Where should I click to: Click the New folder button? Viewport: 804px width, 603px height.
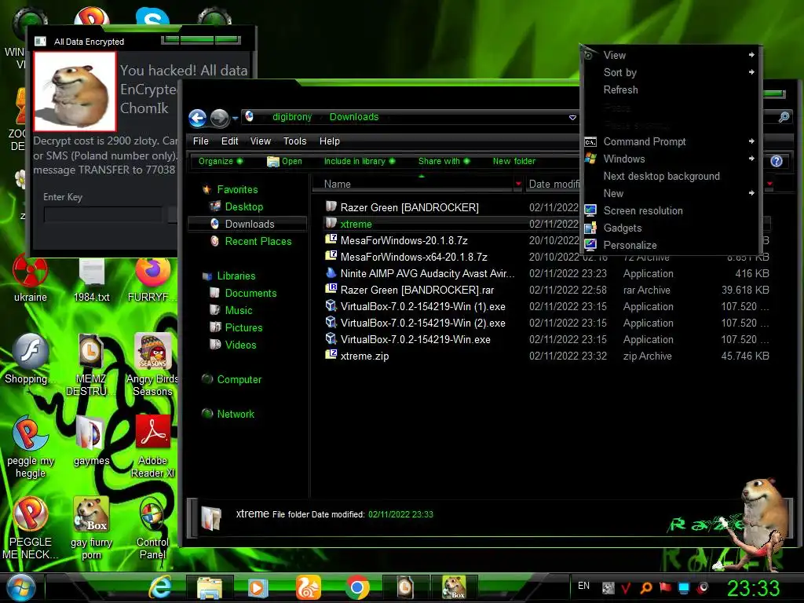(x=513, y=161)
